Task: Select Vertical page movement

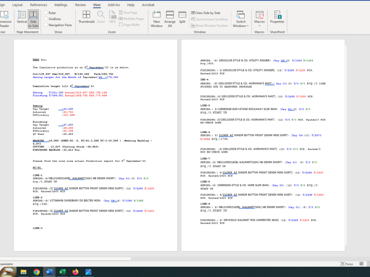Action: pyautogui.click(x=21, y=18)
